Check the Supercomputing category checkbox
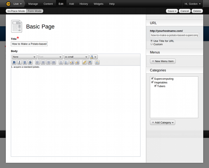209x168 pixels. pyautogui.click(x=152, y=79)
